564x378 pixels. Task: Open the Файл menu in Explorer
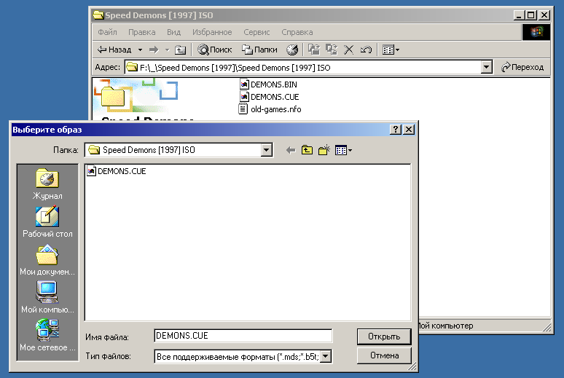click(x=107, y=32)
